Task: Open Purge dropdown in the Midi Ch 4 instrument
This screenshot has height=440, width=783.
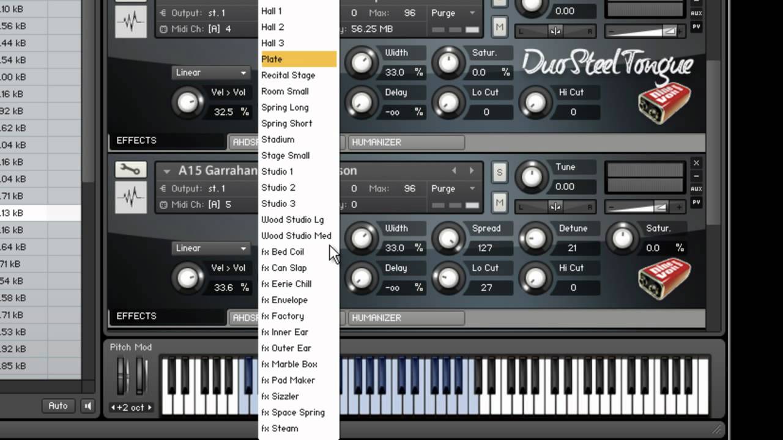Action: coord(453,13)
